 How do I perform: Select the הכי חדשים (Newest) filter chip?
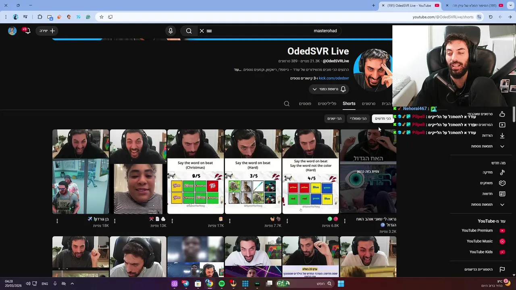point(383,118)
